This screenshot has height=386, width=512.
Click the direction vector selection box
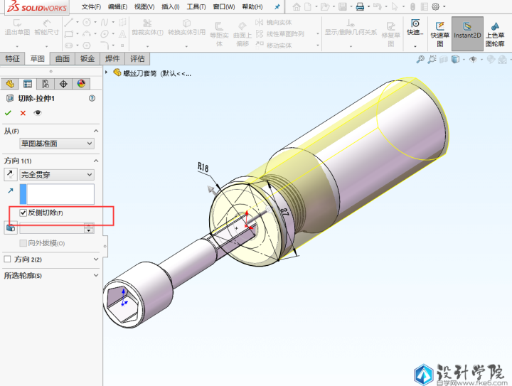point(57,193)
